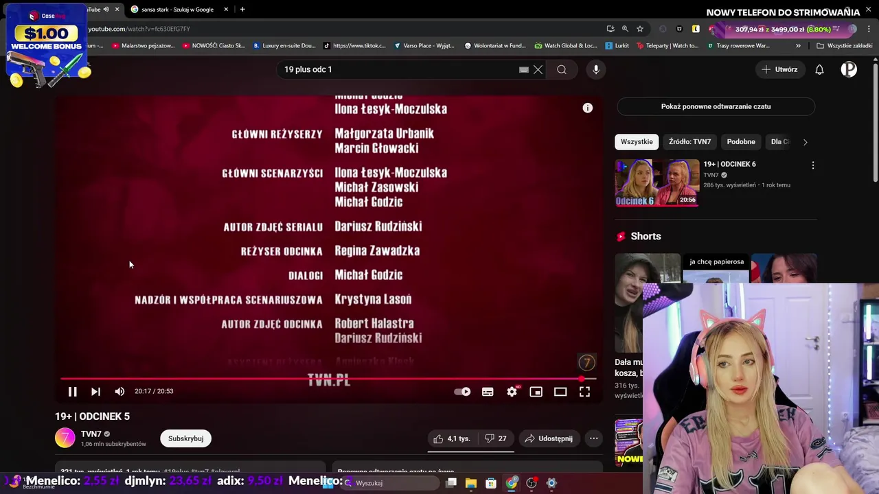The image size is (879, 494).
Task: Enable theater mode view
Action: [560, 391]
